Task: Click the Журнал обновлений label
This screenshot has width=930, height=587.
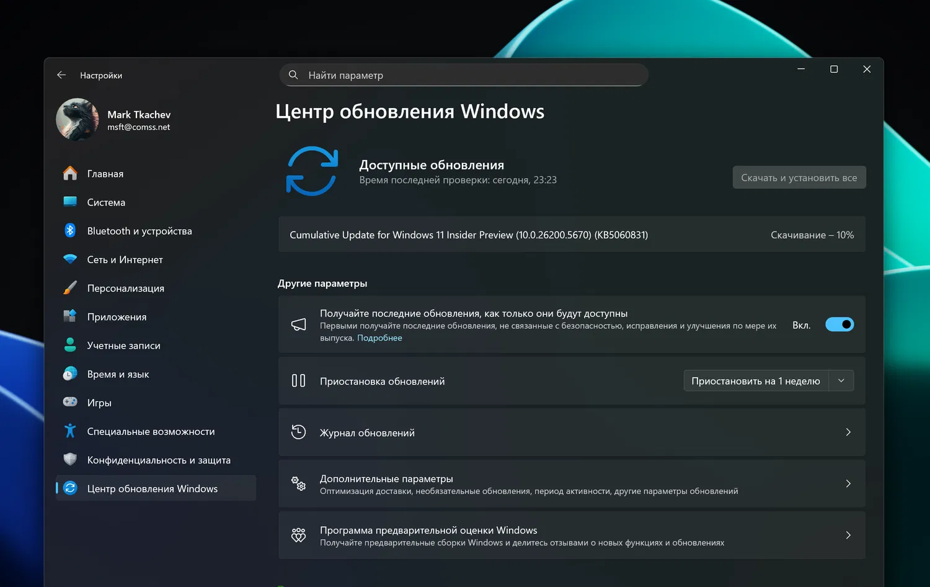Action: coord(367,433)
